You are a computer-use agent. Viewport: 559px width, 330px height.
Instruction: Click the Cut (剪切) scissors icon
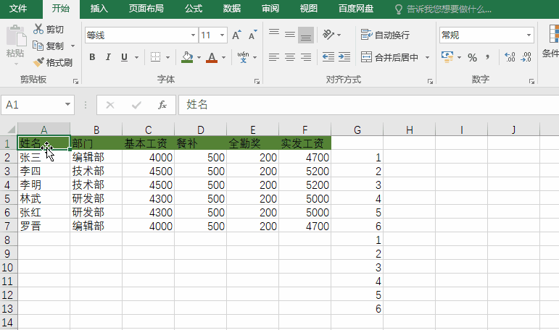38,29
